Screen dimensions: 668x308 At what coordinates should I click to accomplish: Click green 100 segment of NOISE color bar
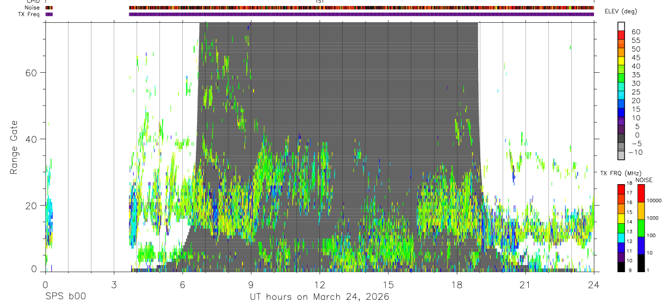(x=641, y=228)
